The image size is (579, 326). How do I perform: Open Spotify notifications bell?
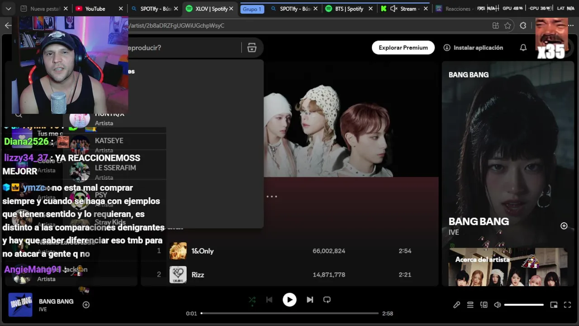[x=523, y=48]
